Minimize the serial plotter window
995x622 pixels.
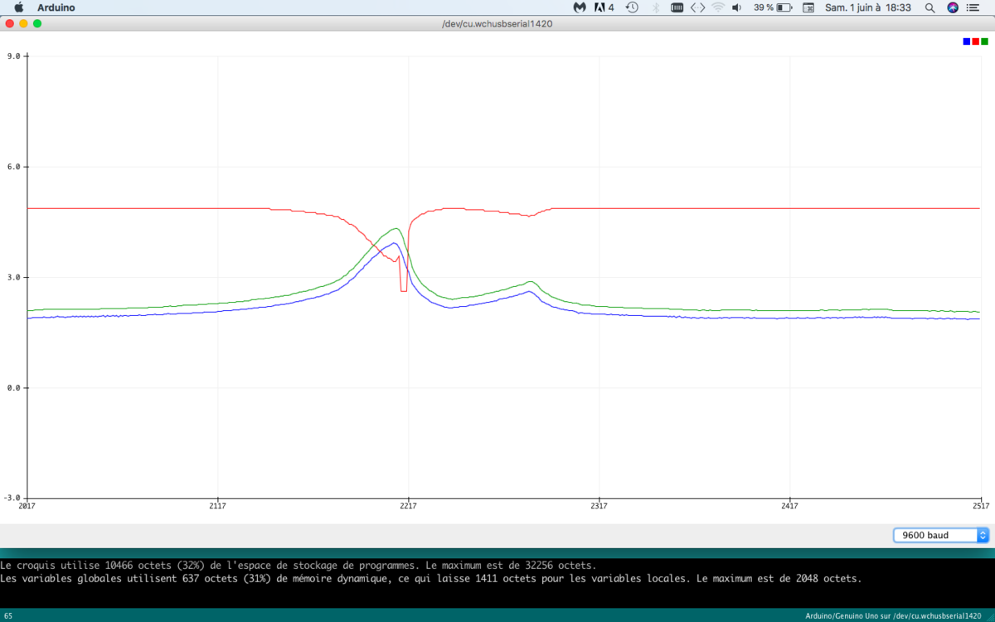point(23,23)
